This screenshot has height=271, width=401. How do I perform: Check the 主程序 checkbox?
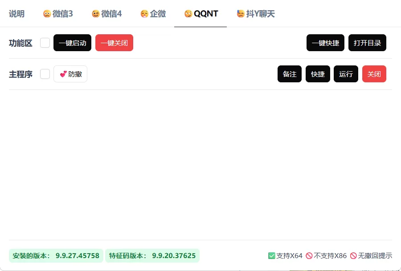pos(45,74)
